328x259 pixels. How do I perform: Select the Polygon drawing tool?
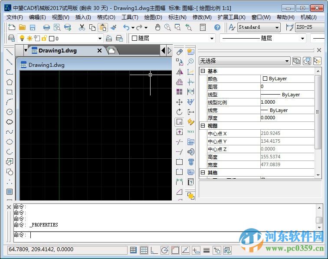10,82
